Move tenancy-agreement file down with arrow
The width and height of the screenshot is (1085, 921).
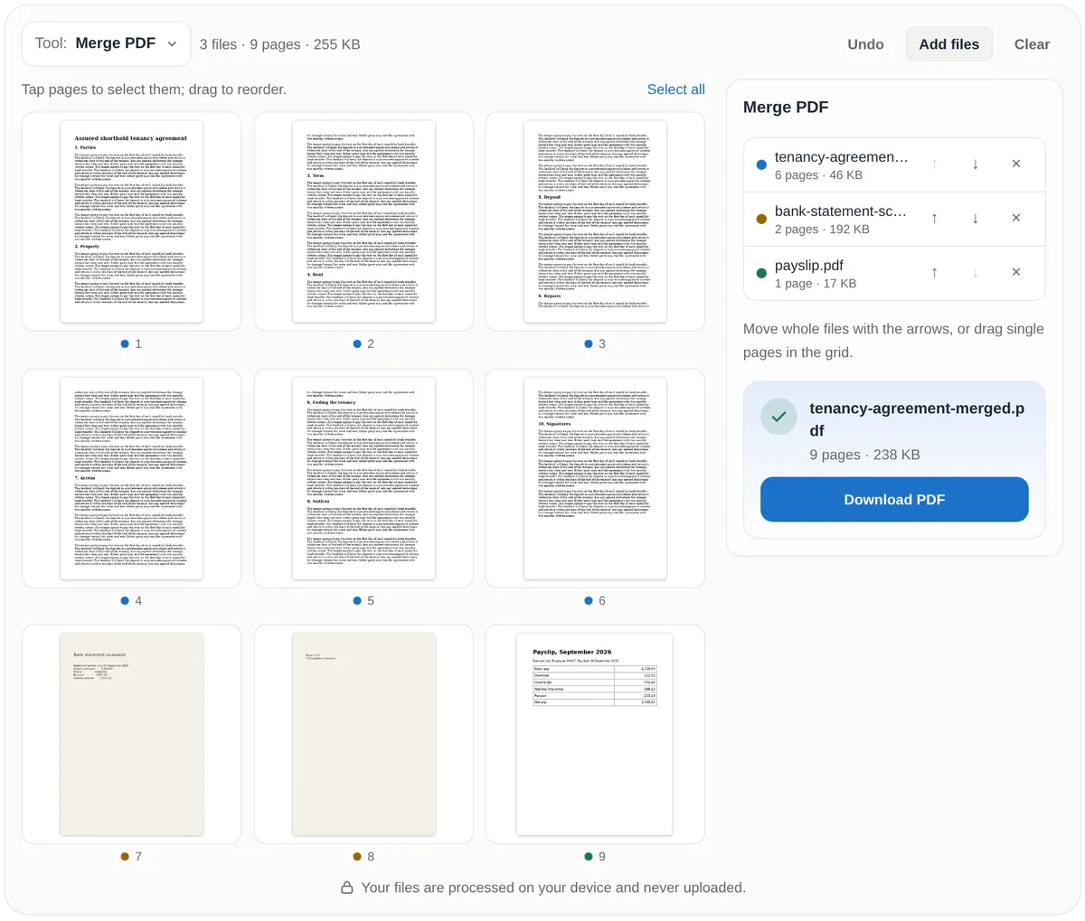point(975,164)
